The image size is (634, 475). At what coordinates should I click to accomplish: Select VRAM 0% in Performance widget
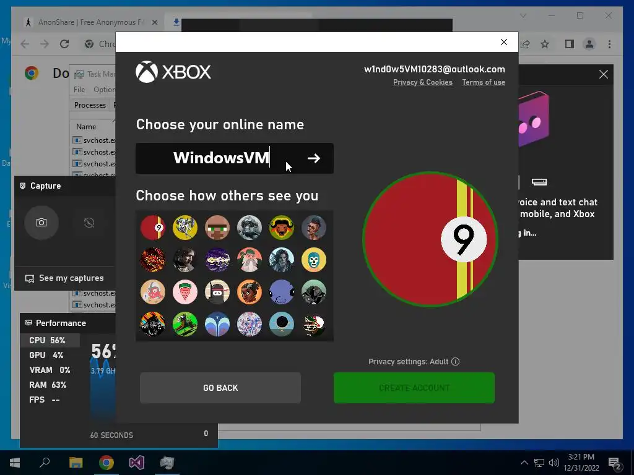coord(50,370)
